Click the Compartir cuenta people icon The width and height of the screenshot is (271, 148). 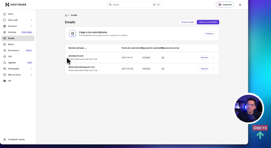click(5, 139)
